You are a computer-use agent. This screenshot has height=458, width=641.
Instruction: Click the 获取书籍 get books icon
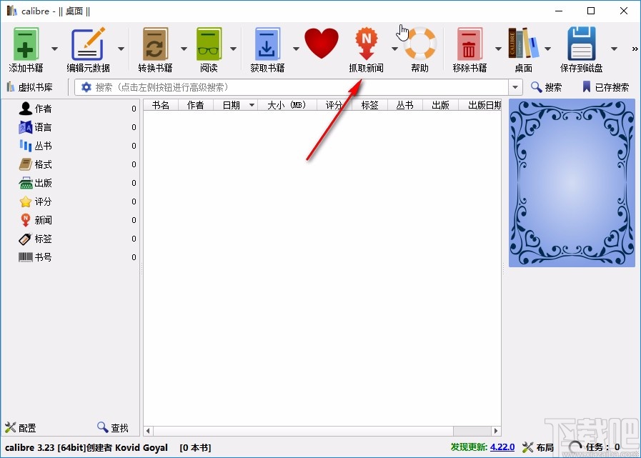click(267, 44)
